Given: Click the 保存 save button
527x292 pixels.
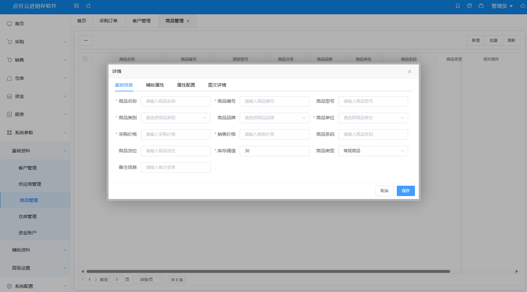Looking at the screenshot, I should tap(406, 191).
